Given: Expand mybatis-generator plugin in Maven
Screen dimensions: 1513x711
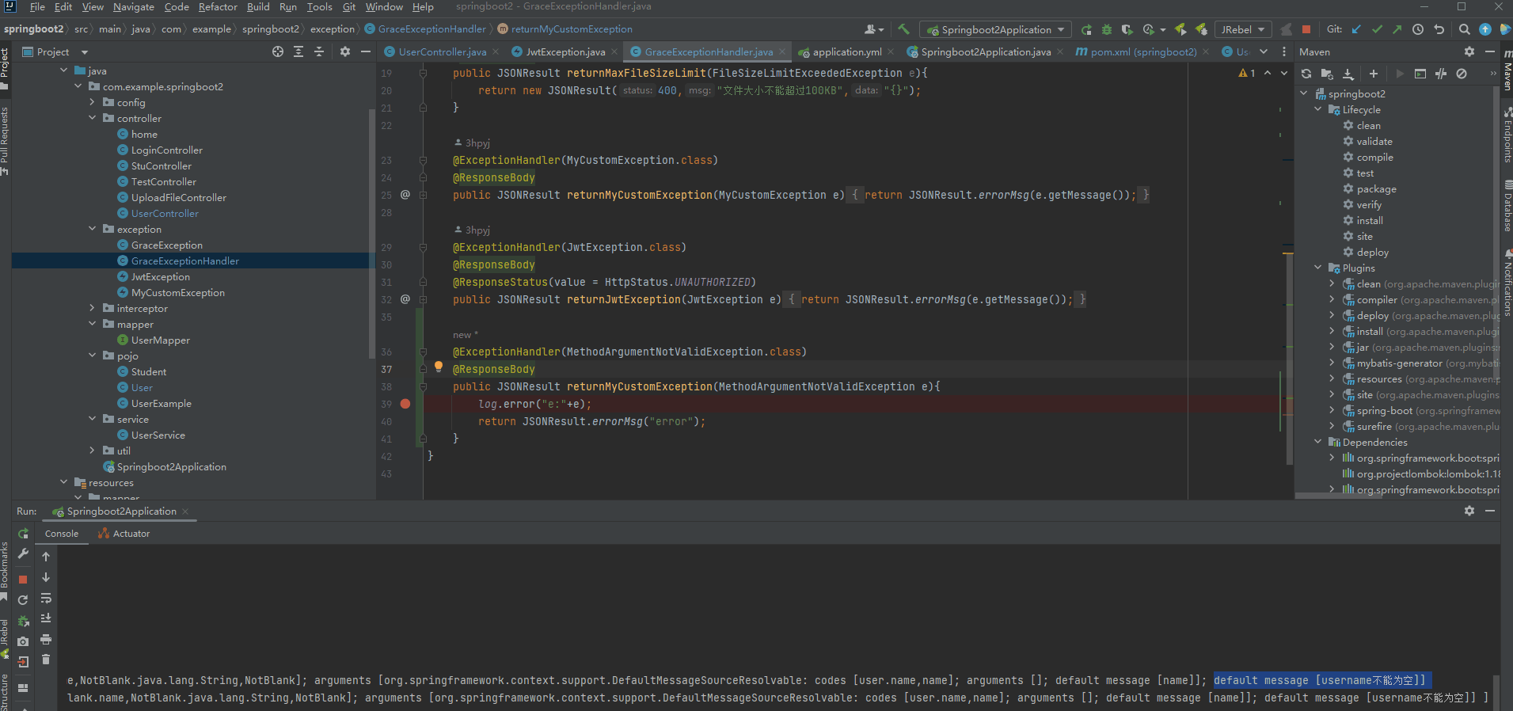Looking at the screenshot, I should pos(1332,363).
